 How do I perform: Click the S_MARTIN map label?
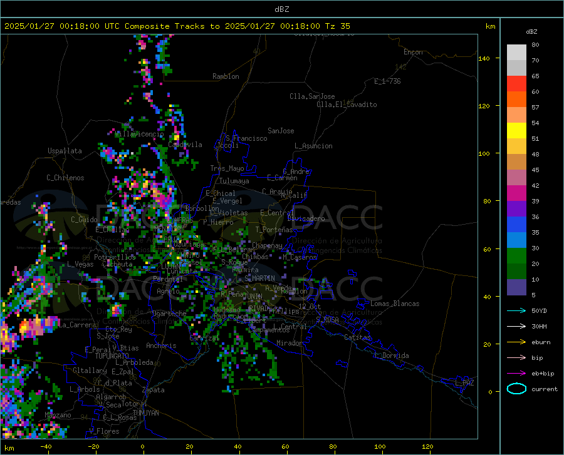(259, 279)
